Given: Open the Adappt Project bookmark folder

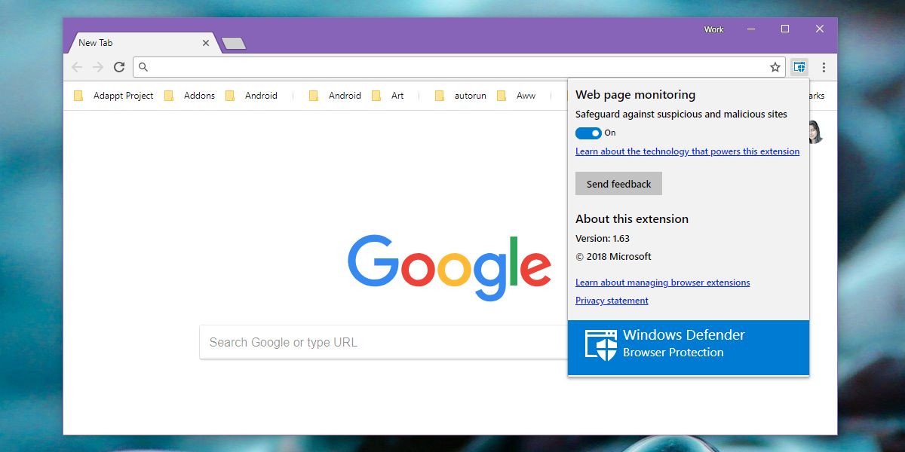Looking at the screenshot, I should [114, 96].
